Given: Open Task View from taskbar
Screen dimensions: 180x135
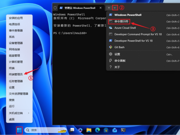Looking at the screenshot, I should point(72,130).
